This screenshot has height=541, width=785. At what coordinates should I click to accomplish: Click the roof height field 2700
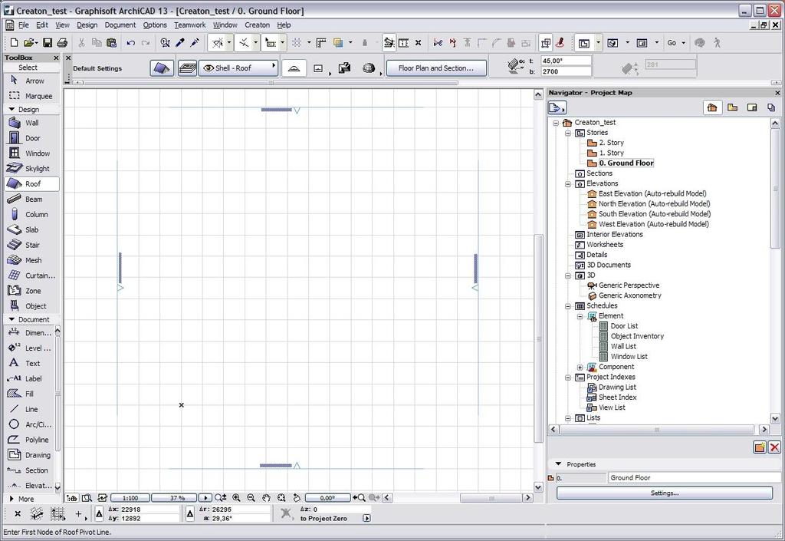click(x=567, y=71)
